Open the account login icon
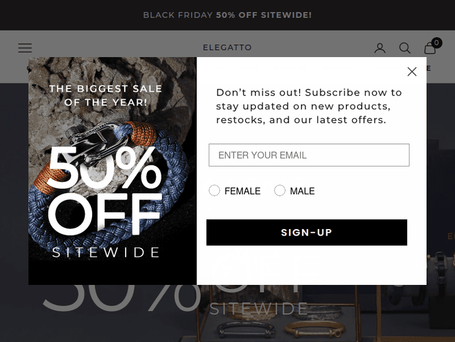Screen dimensions: 455x342 click(380, 48)
